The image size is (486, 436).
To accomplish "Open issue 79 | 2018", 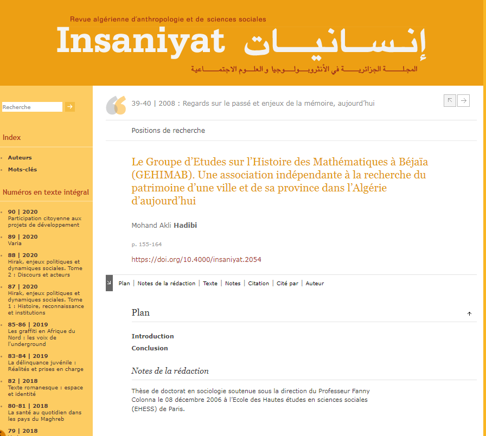I will pyautogui.click(x=23, y=431).
